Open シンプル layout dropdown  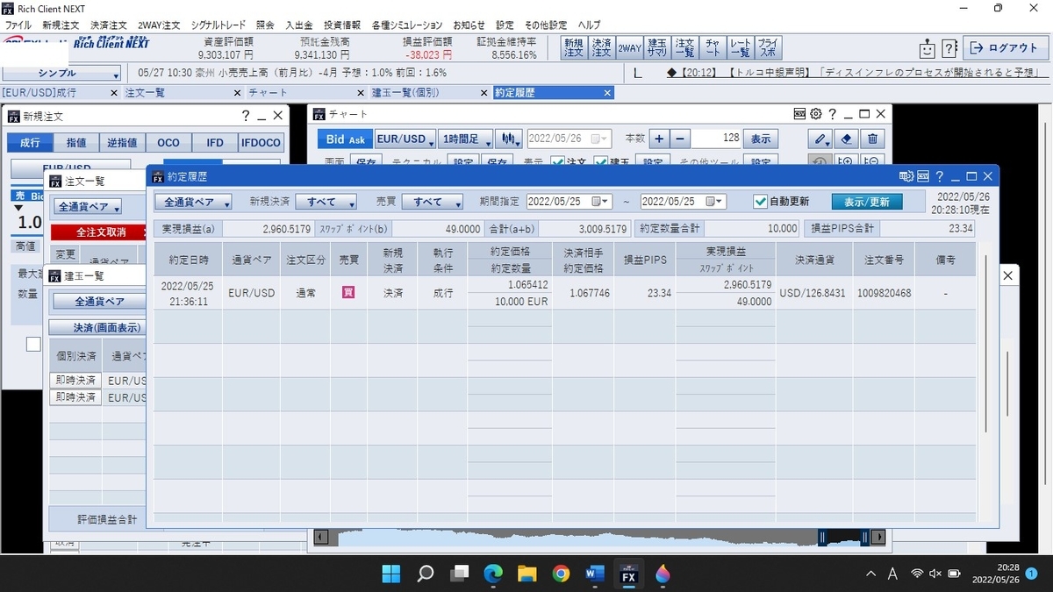(x=62, y=75)
